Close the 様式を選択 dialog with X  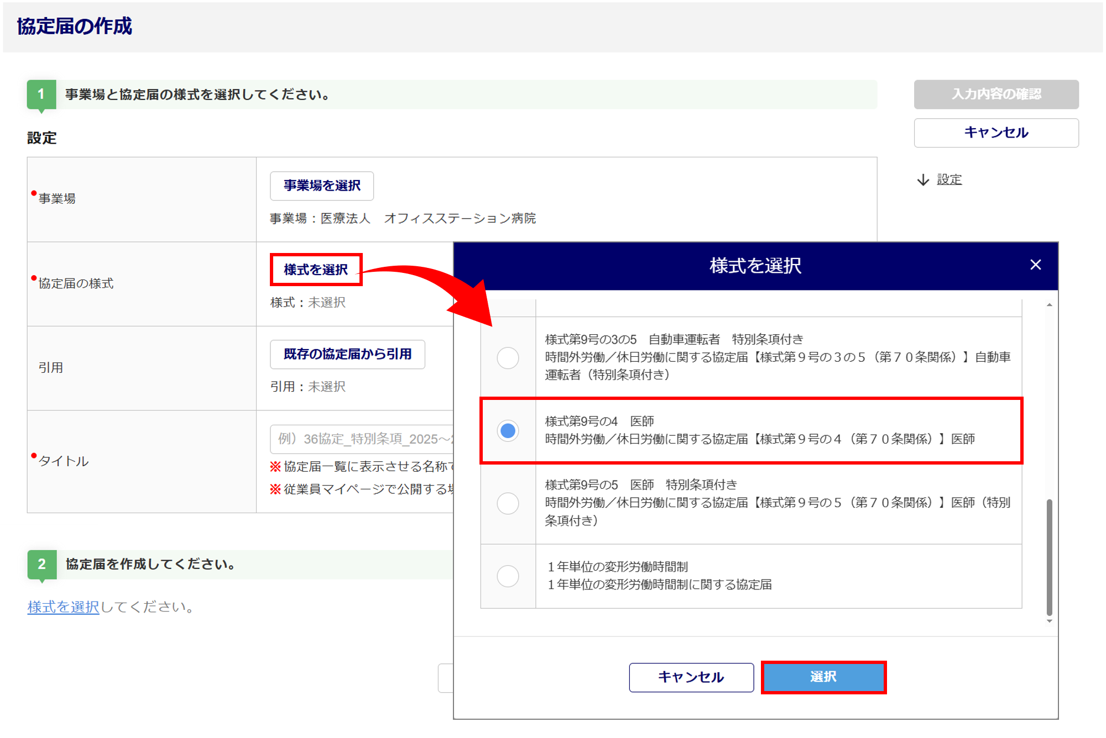click(1035, 265)
